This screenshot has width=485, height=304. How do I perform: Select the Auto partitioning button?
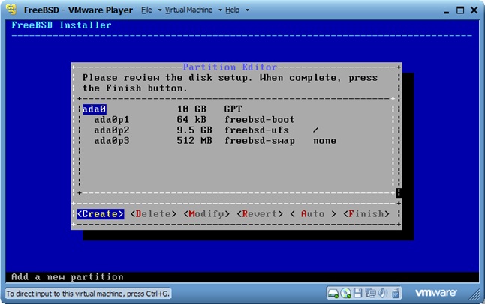[312, 214]
